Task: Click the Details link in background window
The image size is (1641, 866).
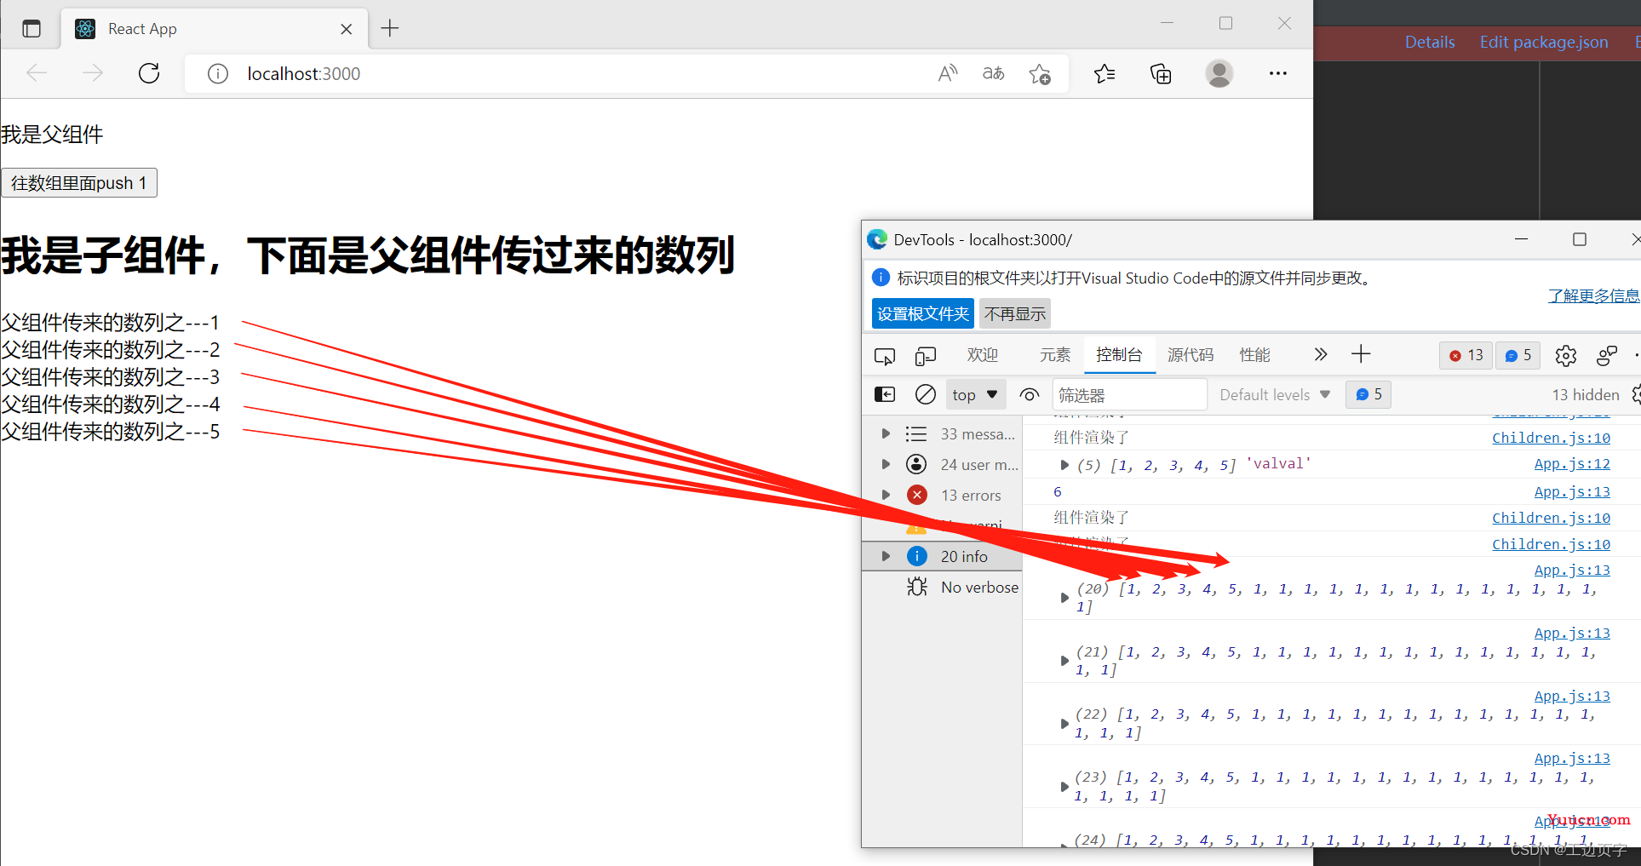Action: [1430, 42]
